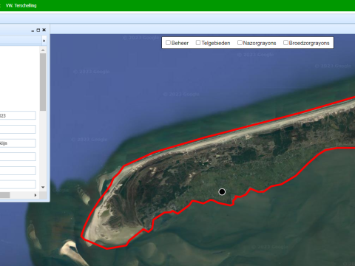Click the vertical scrollbar down arrow

(x=43, y=188)
